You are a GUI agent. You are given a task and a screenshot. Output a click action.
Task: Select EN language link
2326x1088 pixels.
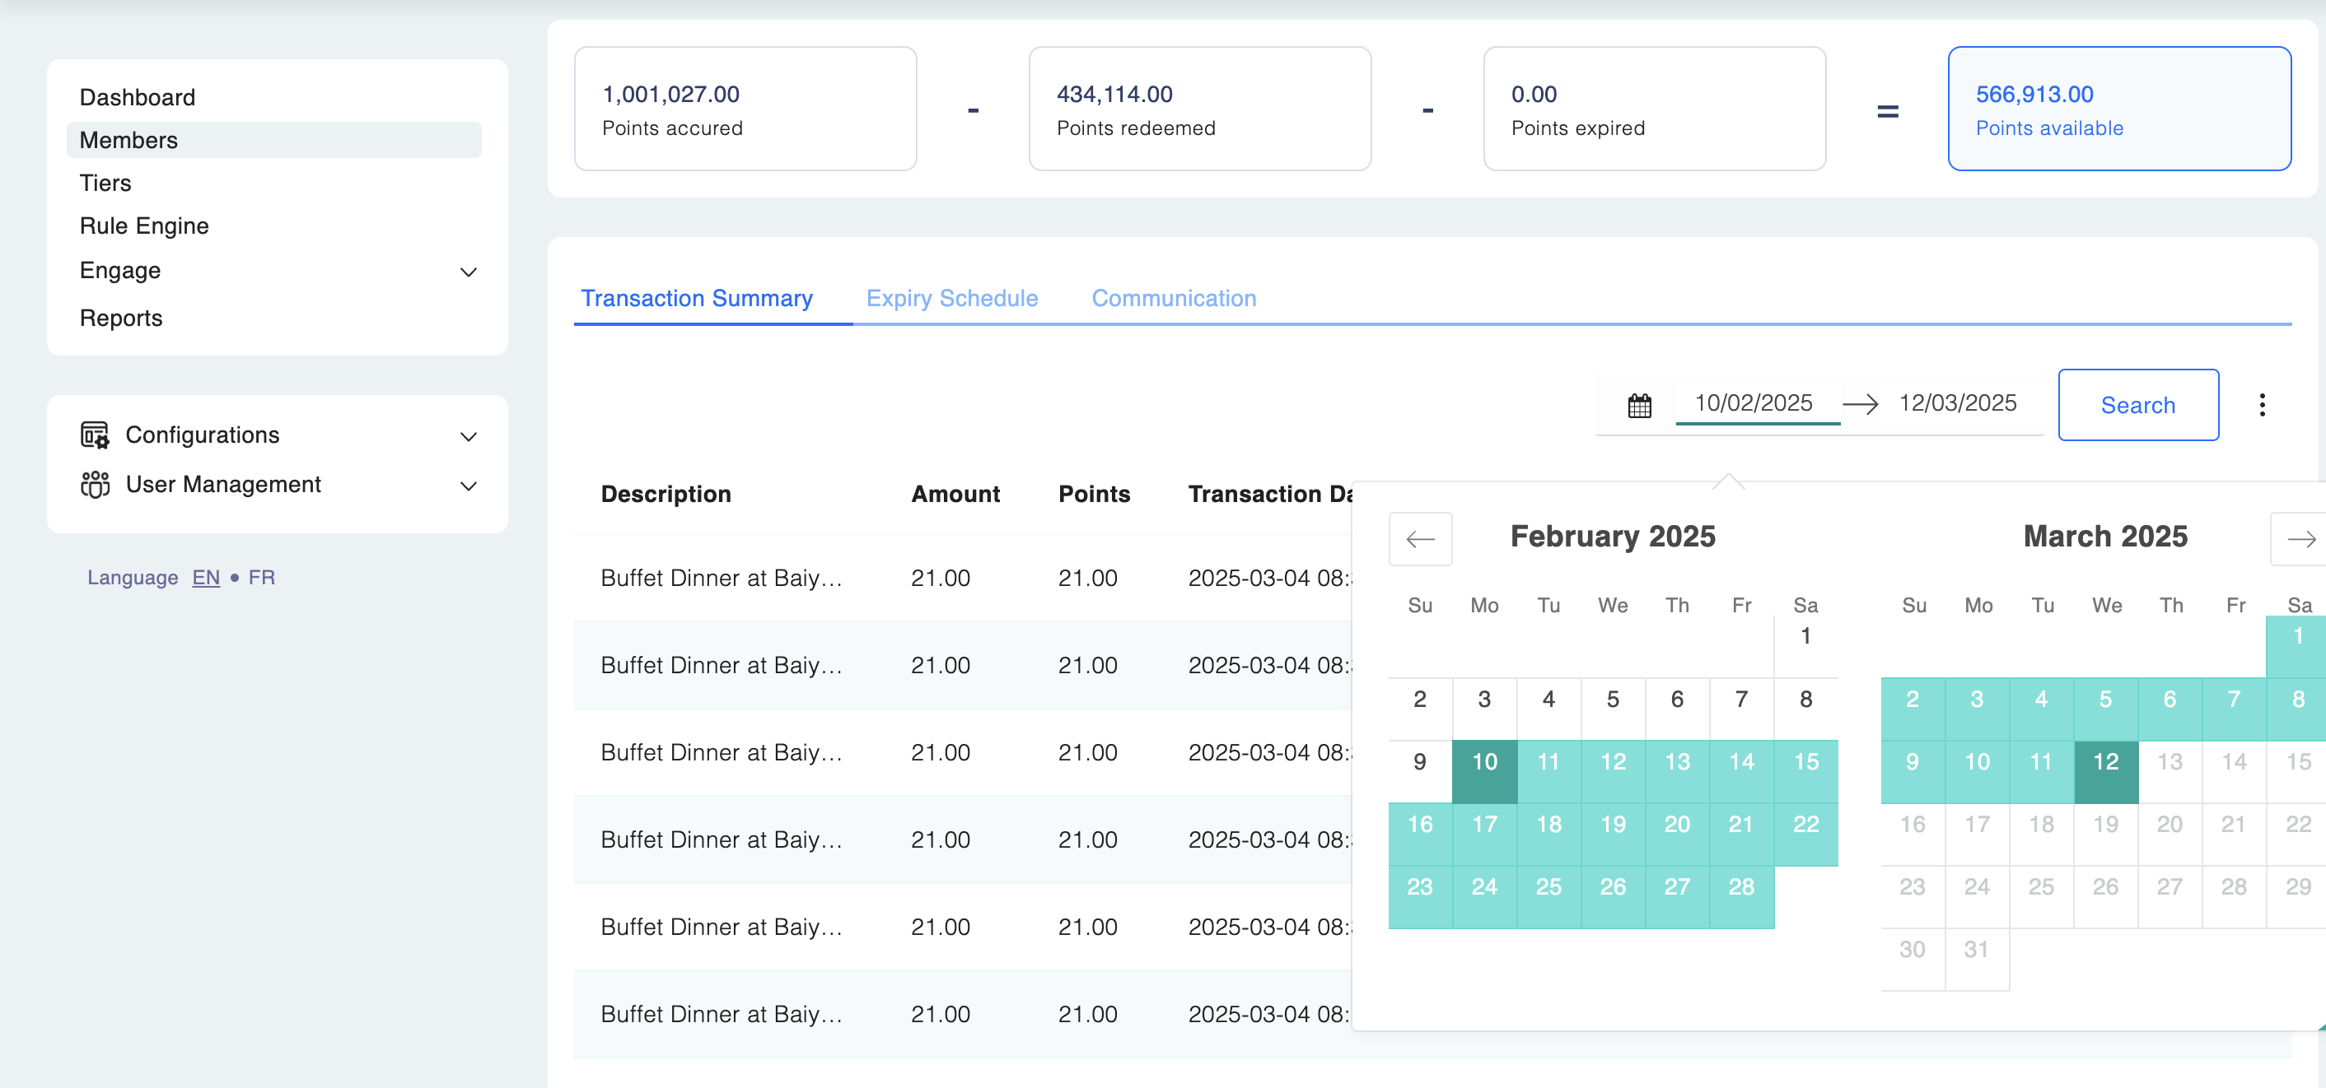tap(206, 578)
